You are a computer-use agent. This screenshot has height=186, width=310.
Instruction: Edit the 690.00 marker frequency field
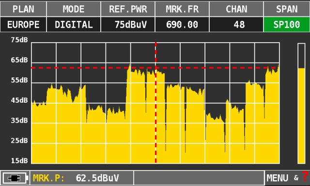pos(182,25)
